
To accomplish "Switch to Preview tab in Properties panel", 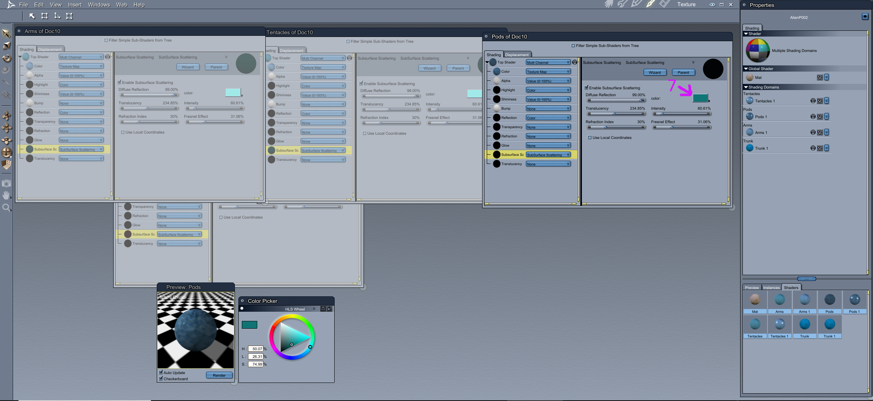I will point(752,287).
